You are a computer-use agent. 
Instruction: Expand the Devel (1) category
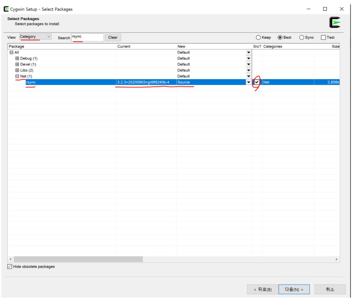17,64
